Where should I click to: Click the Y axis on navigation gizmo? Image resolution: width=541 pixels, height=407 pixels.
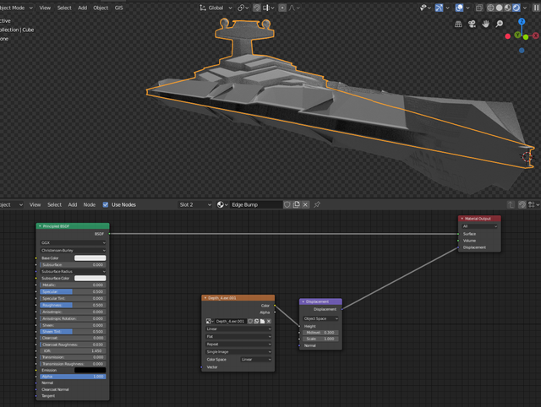[517, 35]
